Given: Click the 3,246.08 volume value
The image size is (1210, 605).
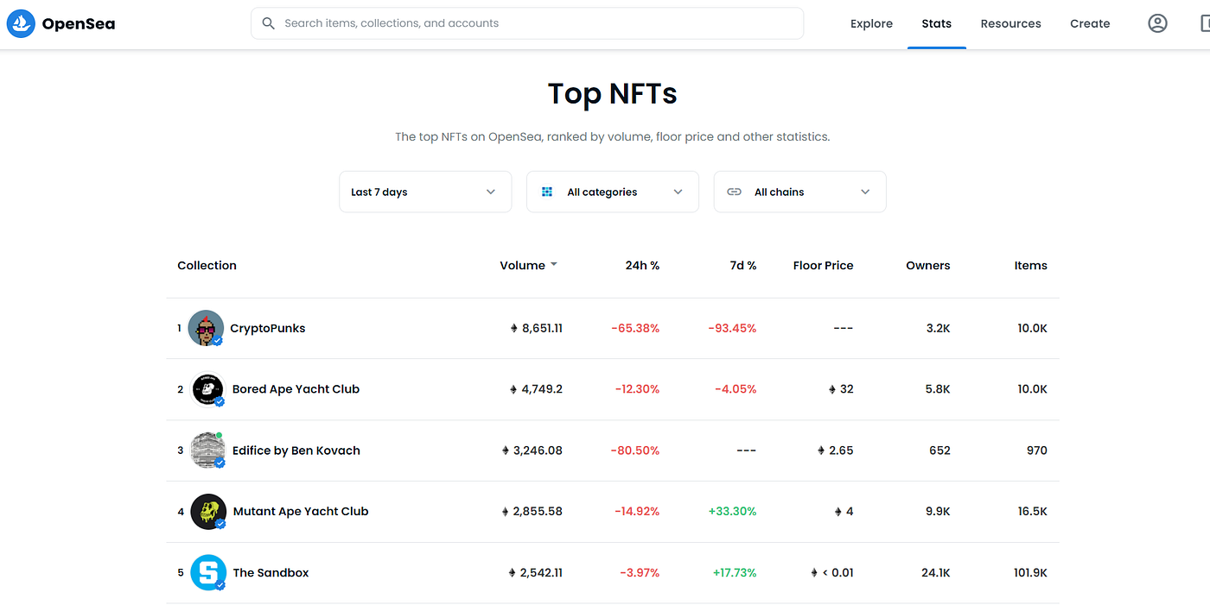Looking at the screenshot, I should pos(538,451).
